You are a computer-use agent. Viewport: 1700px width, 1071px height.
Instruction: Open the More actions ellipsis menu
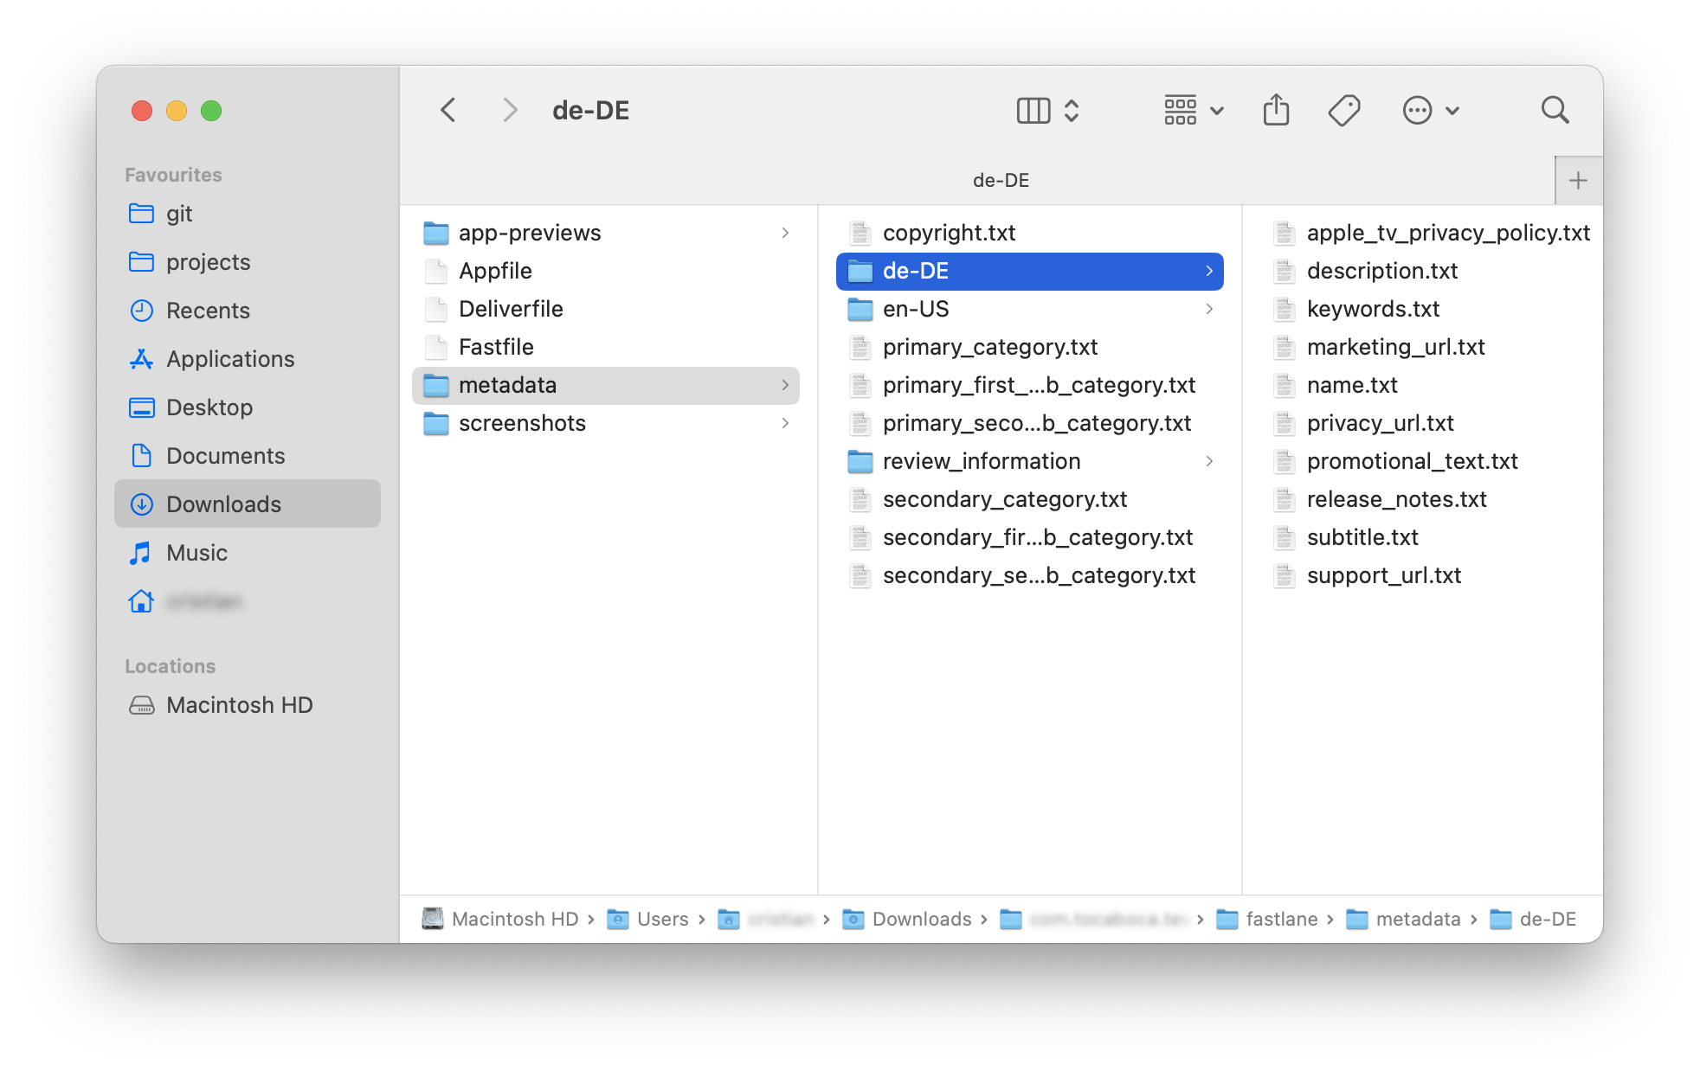[x=1431, y=111]
